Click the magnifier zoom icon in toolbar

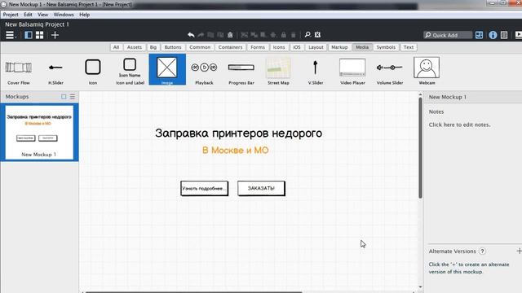click(x=307, y=34)
